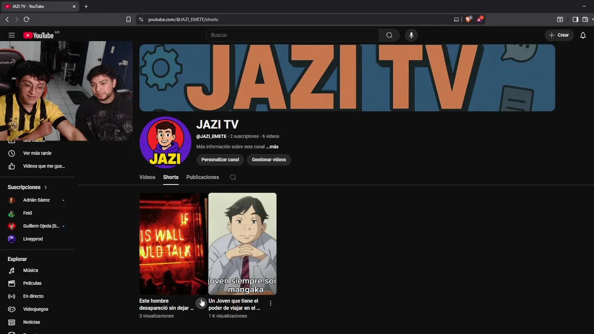Switch to the Videos tab
The image size is (594, 334).
point(147,177)
